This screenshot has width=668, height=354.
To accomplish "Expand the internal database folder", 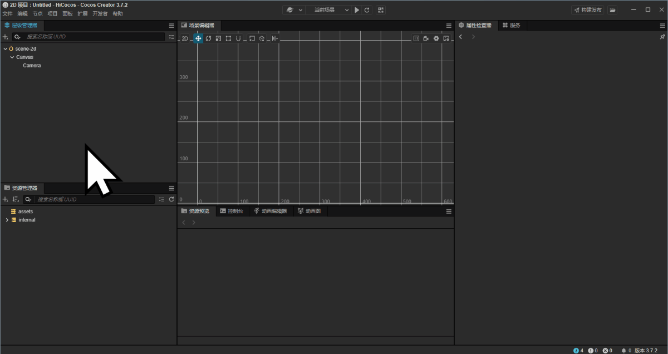I will [x=7, y=220].
